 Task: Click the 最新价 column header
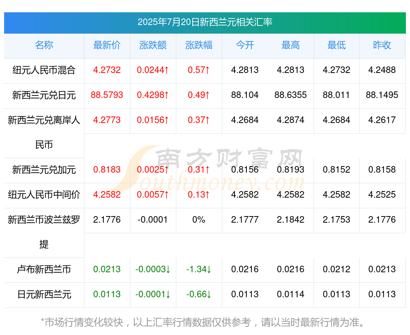point(107,45)
